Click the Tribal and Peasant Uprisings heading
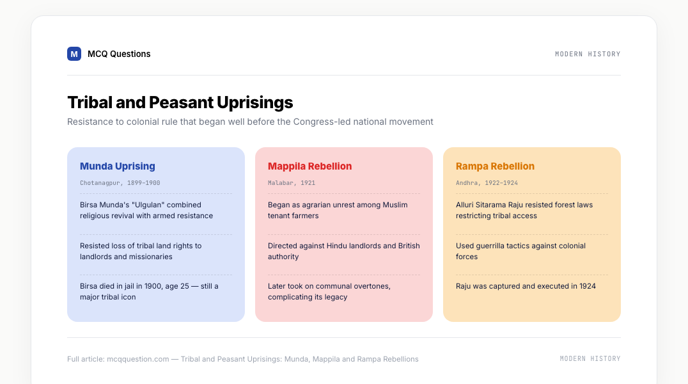The image size is (688, 384). coord(180,102)
